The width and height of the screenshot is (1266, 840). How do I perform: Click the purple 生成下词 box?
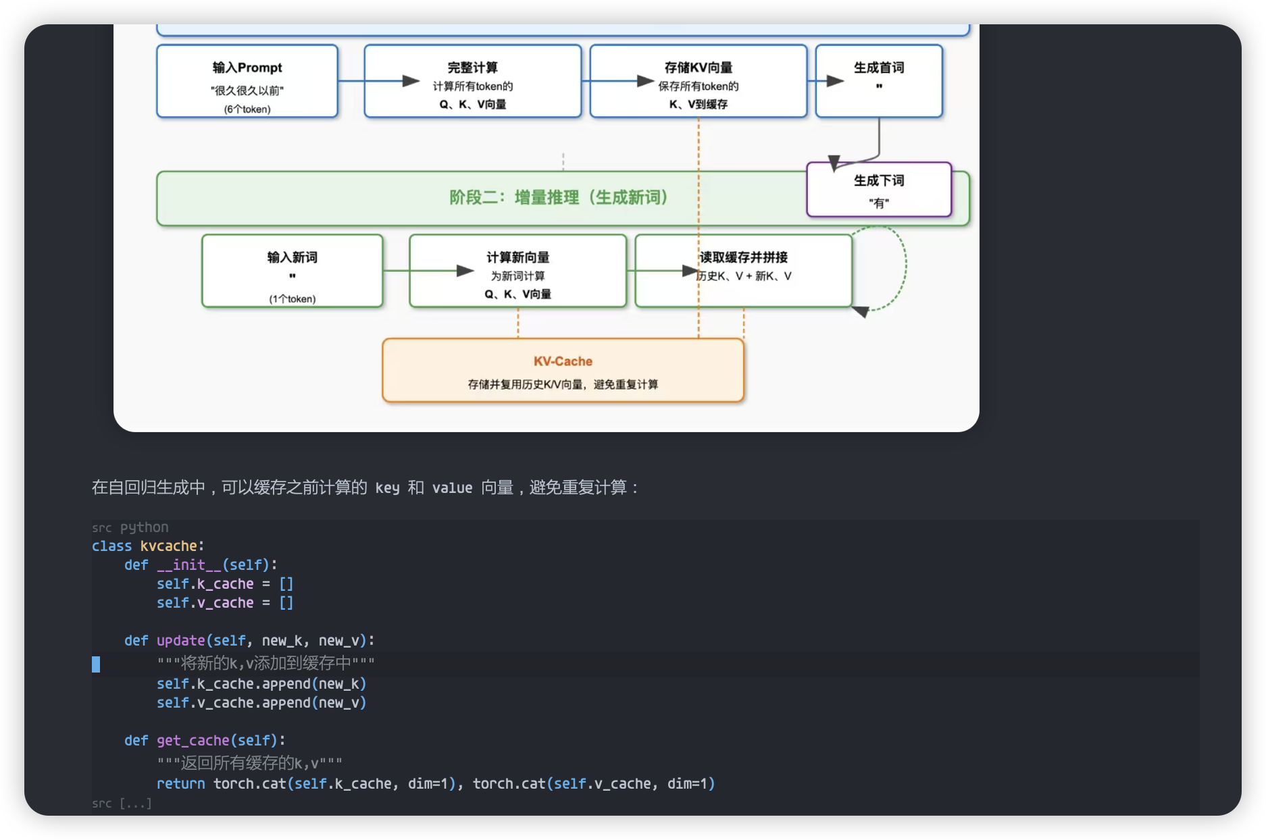pos(878,190)
